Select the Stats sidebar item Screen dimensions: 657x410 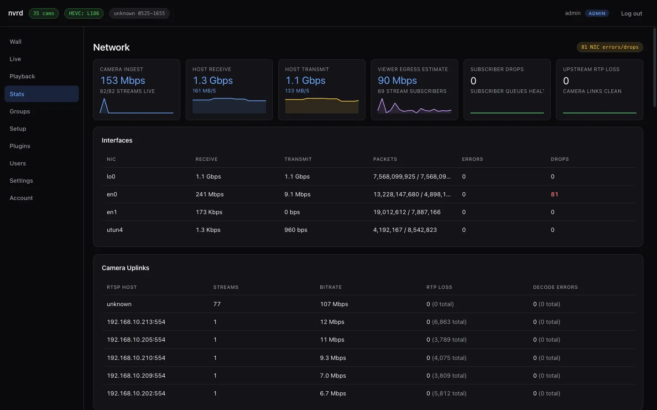42,94
